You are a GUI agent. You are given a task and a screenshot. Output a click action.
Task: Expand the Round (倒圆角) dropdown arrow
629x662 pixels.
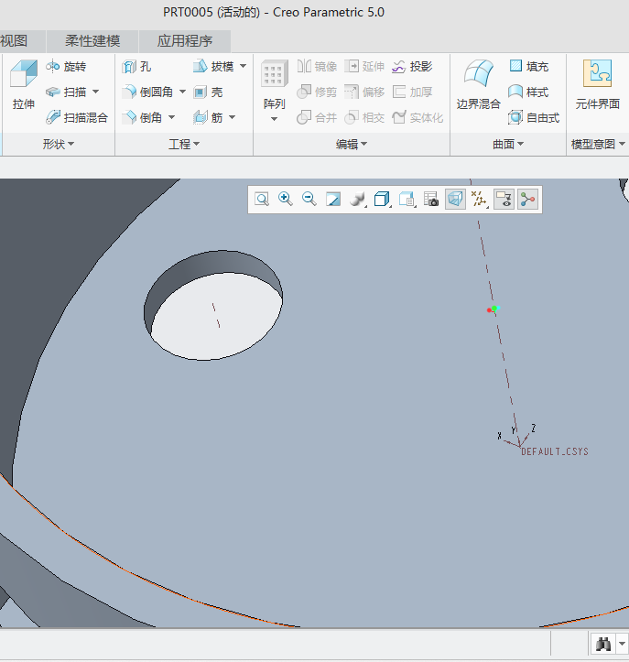tap(182, 92)
